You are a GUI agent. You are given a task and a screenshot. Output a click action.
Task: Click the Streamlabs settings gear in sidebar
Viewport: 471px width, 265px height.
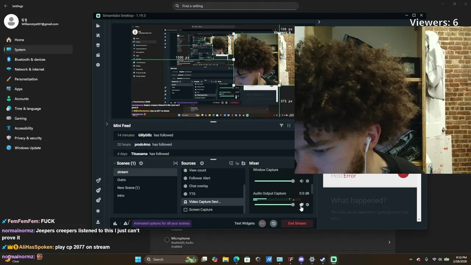click(98, 211)
